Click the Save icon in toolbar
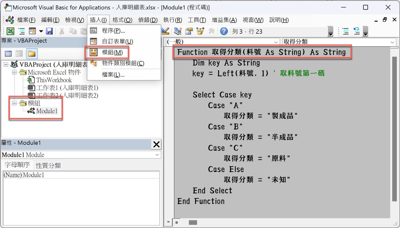Viewport: 400px width, 228px height. [x=49, y=31]
